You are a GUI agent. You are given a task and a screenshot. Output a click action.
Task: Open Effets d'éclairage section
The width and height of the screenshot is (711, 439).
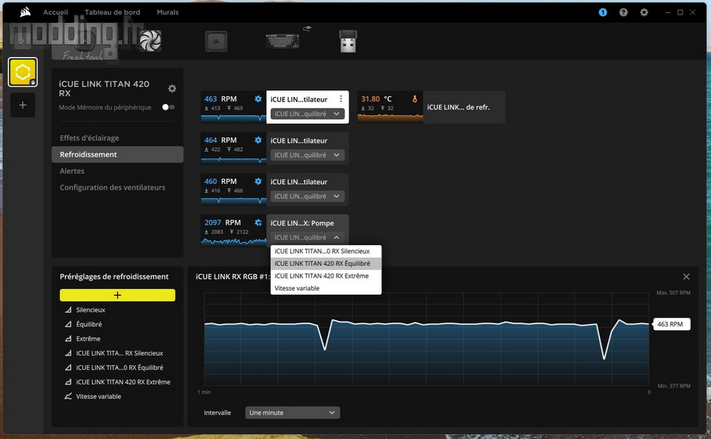[117, 138]
